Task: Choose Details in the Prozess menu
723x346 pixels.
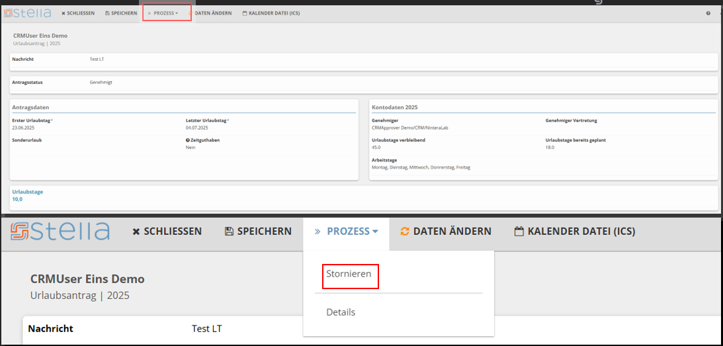Action: tap(341, 312)
